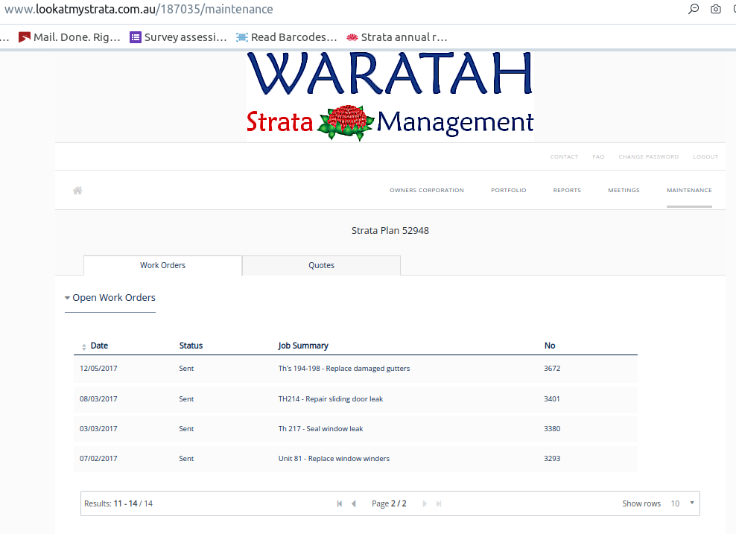
Task: Click the Job Summary column header
Action: tap(303, 346)
